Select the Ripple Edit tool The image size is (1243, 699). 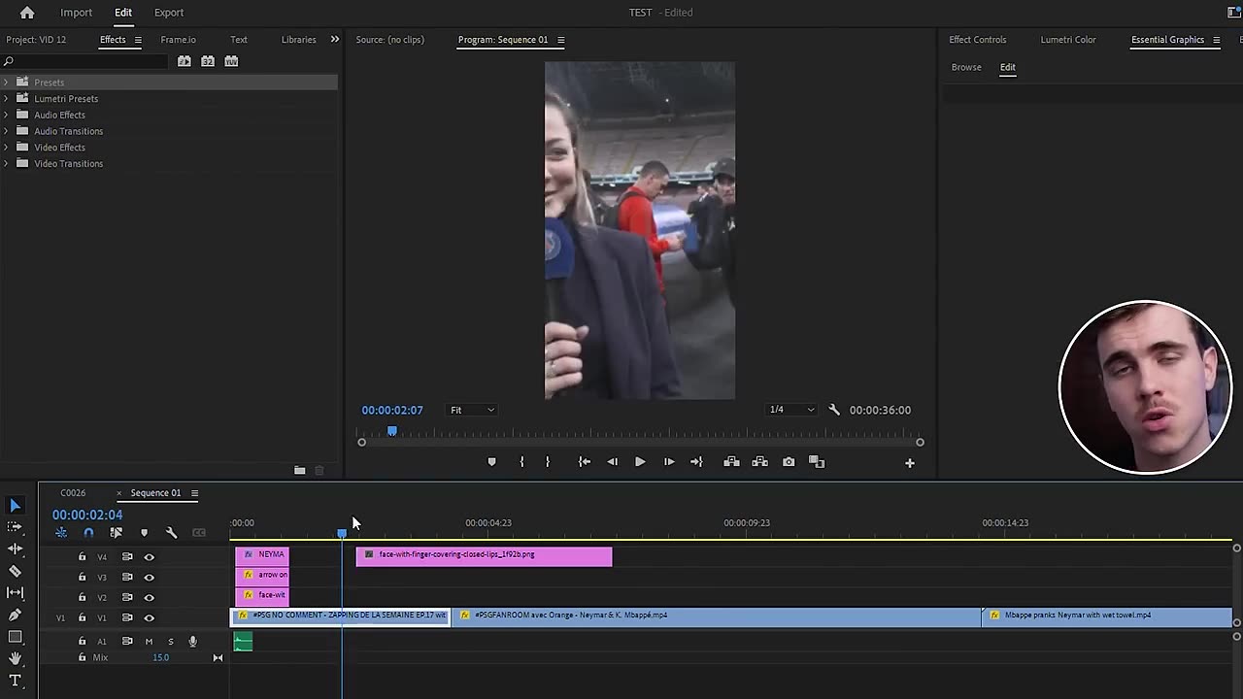click(15, 549)
